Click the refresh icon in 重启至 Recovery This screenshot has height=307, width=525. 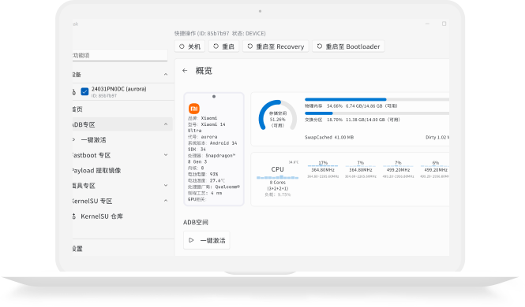pos(249,46)
